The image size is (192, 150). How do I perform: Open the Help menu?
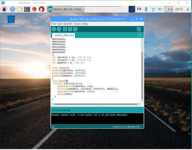coord(85,24)
